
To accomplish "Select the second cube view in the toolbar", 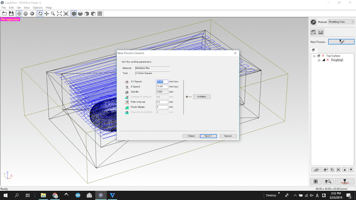I will [x=80, y=14].
